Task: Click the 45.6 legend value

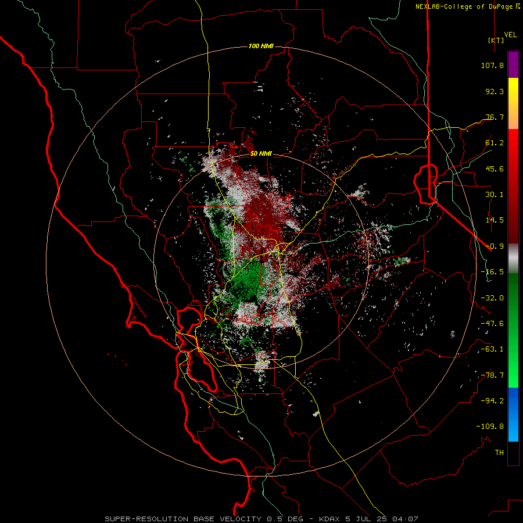Action: pos(495,169)
